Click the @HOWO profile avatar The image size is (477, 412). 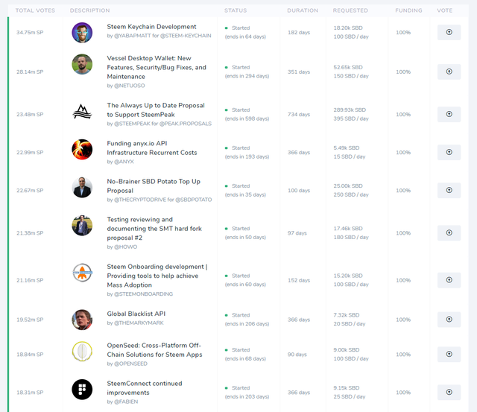82,226
